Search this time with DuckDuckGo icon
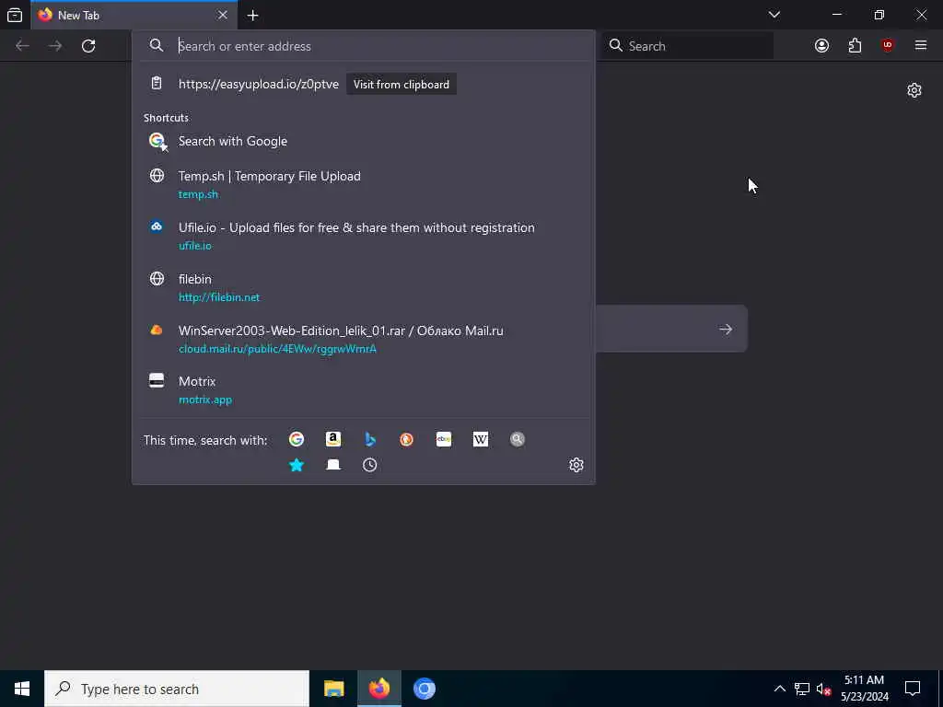The height and width of the screenshot is (707, 943). 406,439
